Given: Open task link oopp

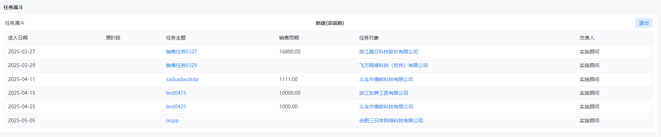Looking at the screenshot, I should (172, 121).
